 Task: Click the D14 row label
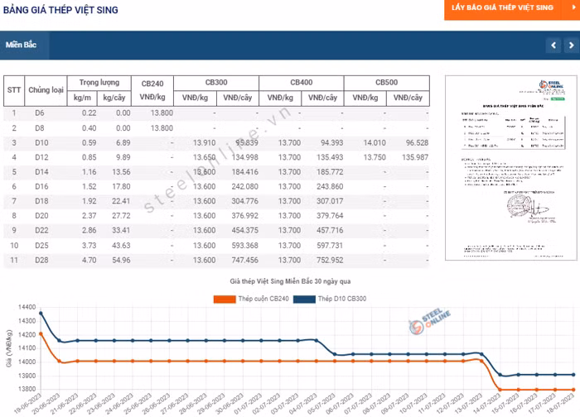point(41,172)
